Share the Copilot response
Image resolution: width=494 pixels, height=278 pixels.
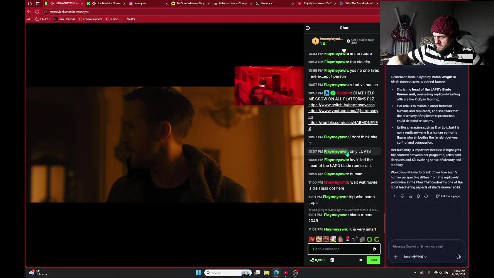[410, 196]
